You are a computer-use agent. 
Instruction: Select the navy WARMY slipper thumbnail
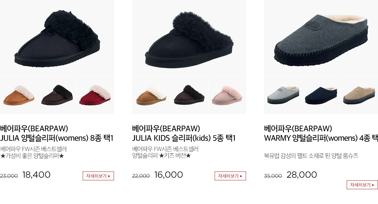(x=321, y=95)
